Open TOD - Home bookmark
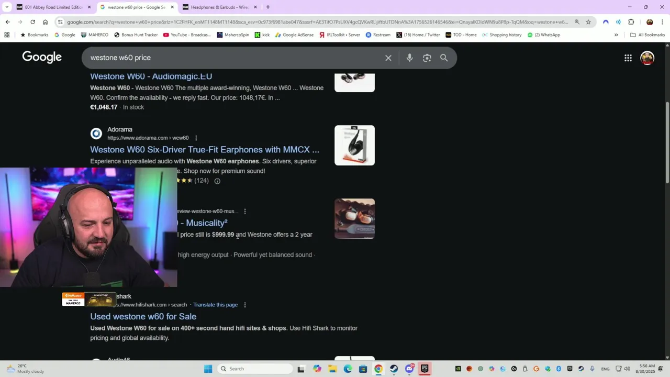The height and width of the screenshot is (377, 670). coord(461,35)
